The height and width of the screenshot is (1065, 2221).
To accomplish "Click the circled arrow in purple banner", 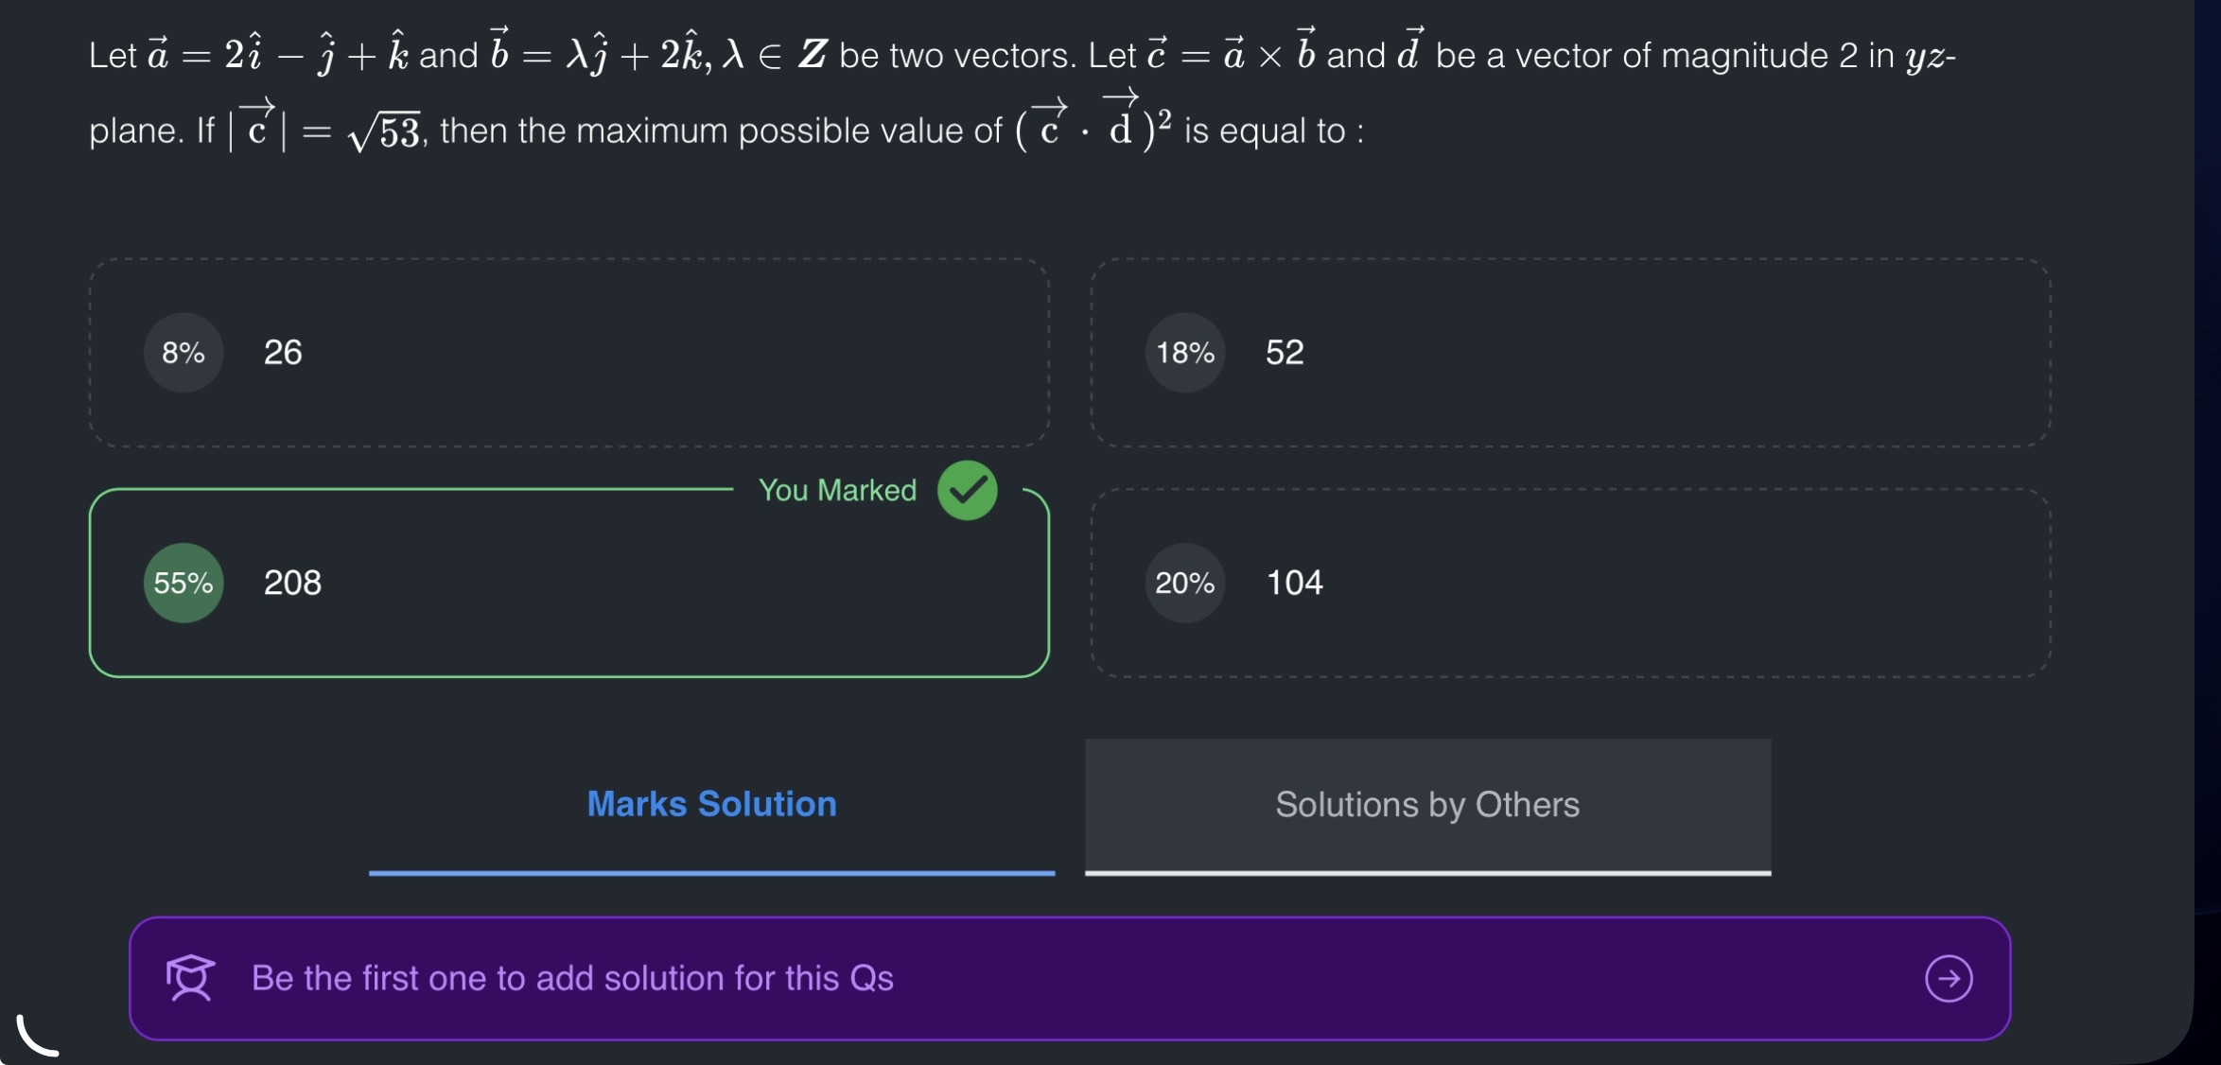I will [1949, 978].
